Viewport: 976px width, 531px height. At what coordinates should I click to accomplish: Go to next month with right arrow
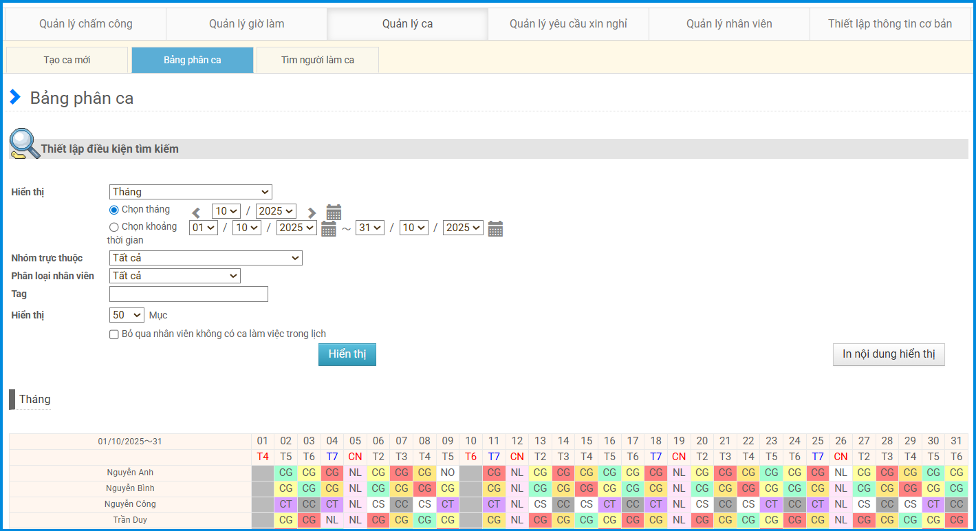pos(312,213)
